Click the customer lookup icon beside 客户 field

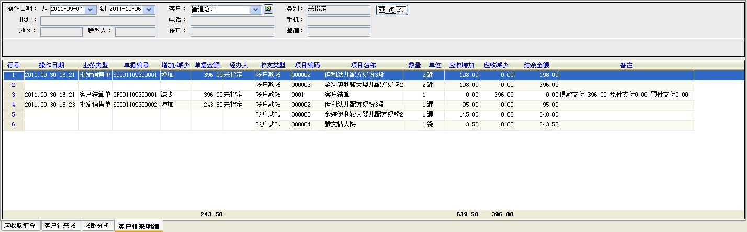pos(268,9)
